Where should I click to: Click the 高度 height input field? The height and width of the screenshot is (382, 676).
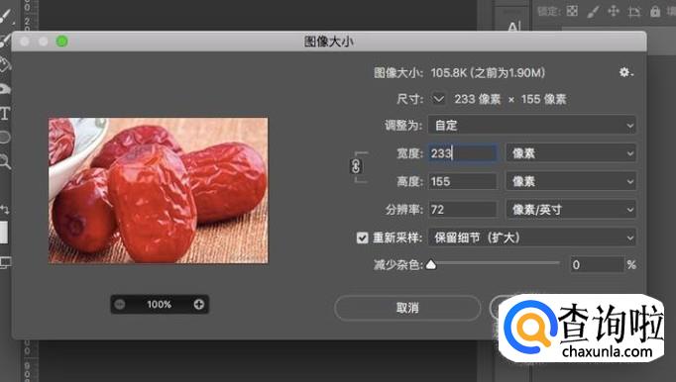pyautogui.click(x=463, y=181)
